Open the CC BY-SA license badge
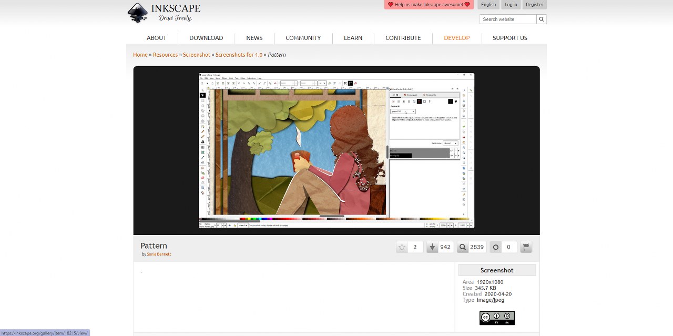 (x=497, y=318)
